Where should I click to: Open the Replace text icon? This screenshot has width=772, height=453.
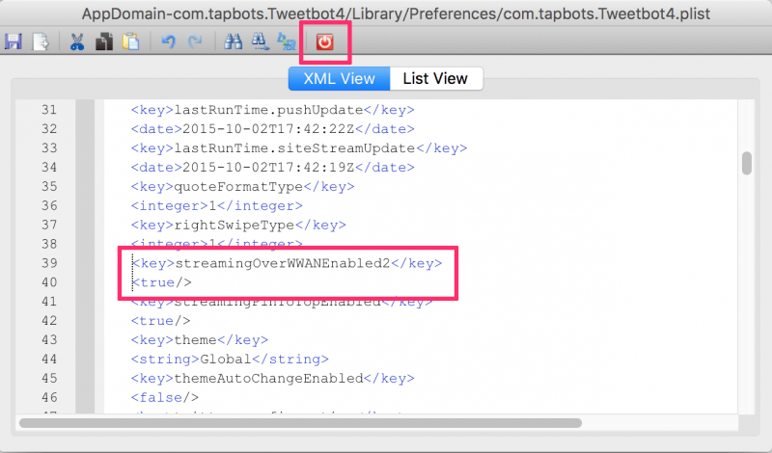click(x=287, y=41)
